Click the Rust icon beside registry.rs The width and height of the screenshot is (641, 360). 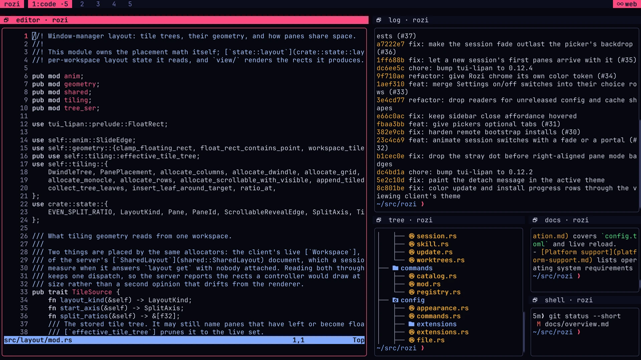[412, 292]
